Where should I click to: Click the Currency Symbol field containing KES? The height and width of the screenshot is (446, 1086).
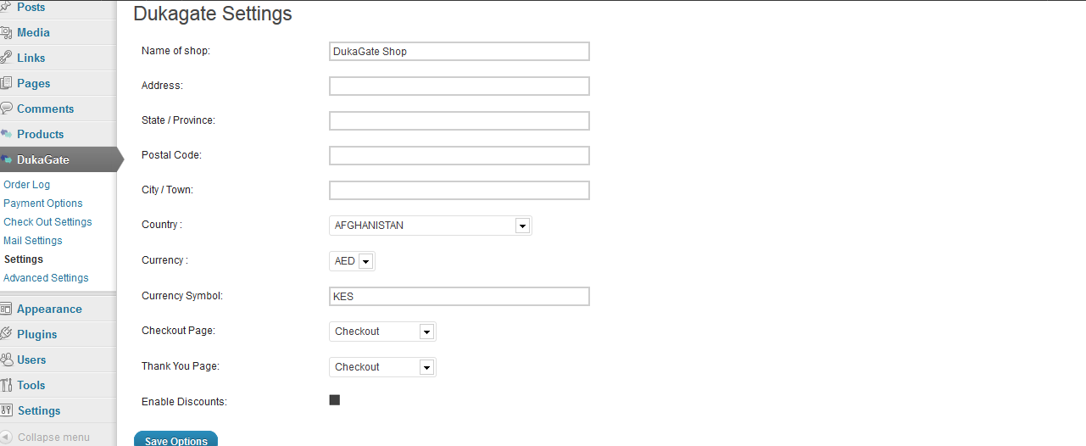(459, 297)
